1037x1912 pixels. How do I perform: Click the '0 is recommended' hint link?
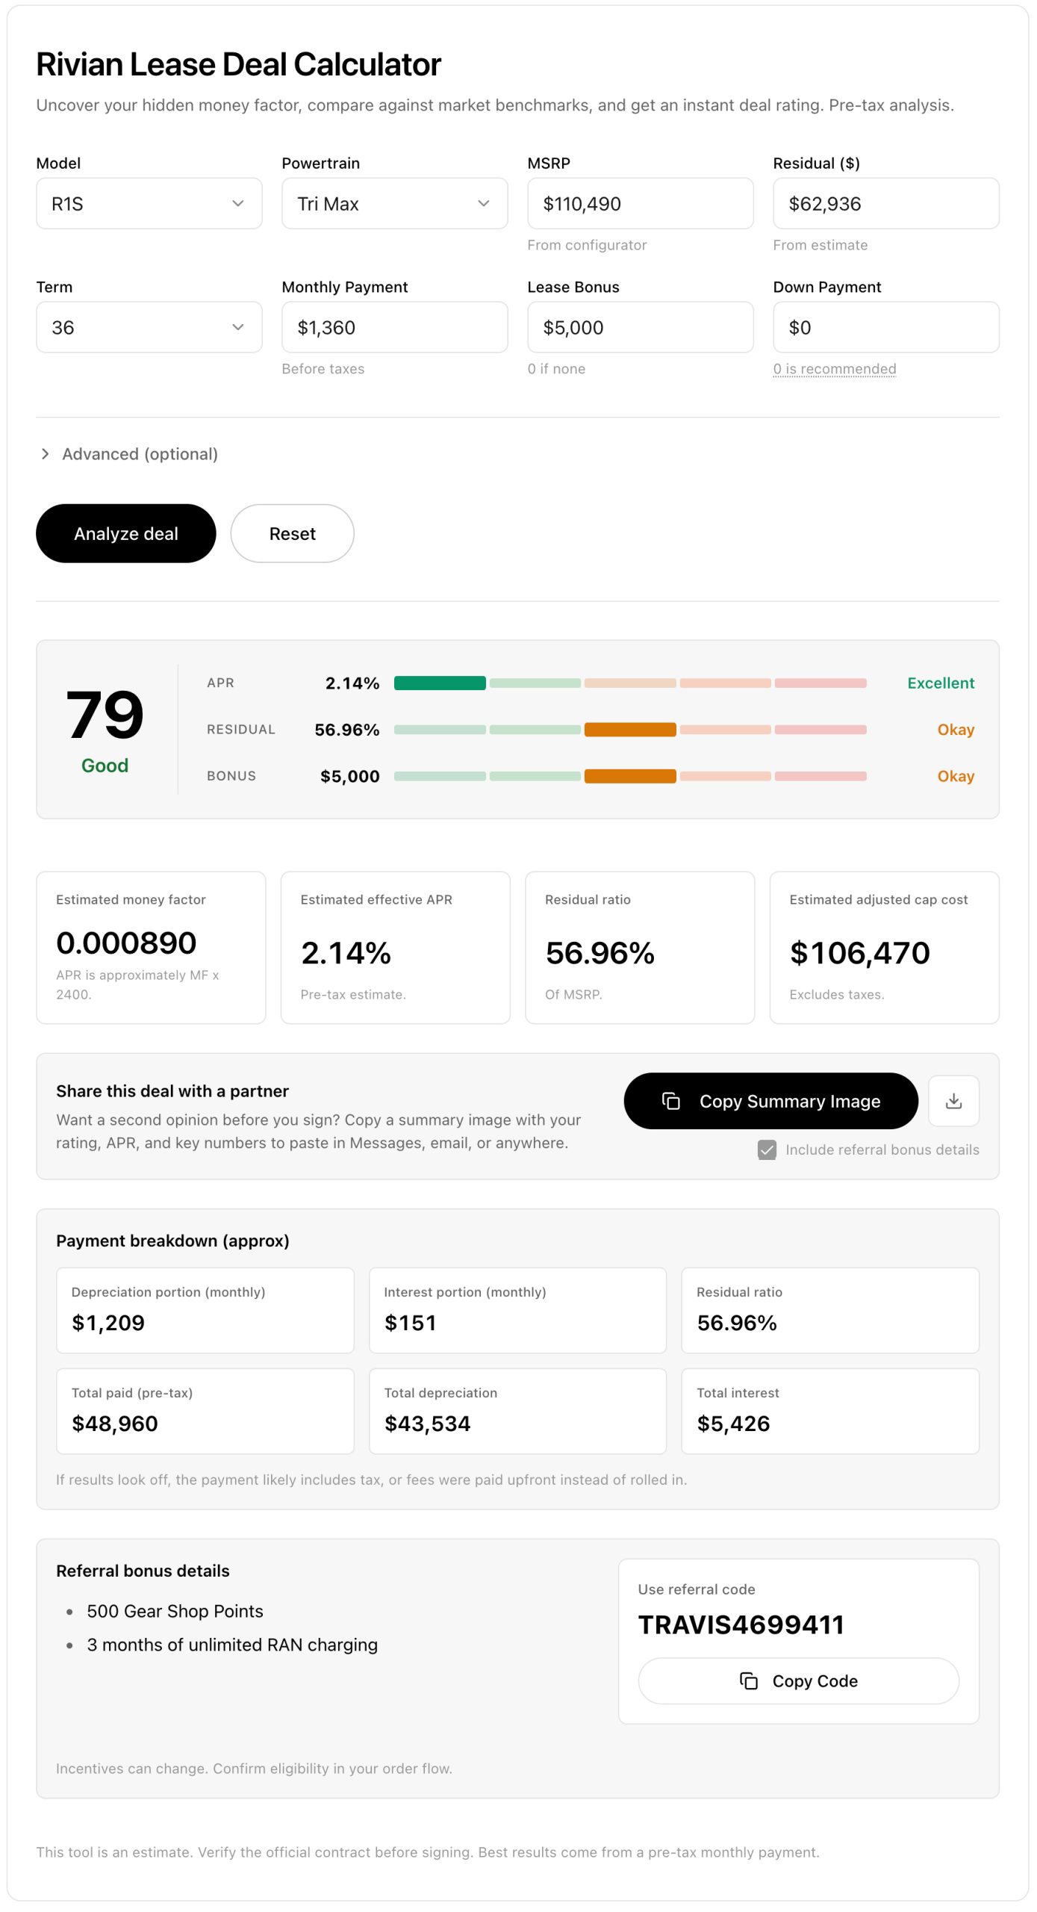coord(834,369)
